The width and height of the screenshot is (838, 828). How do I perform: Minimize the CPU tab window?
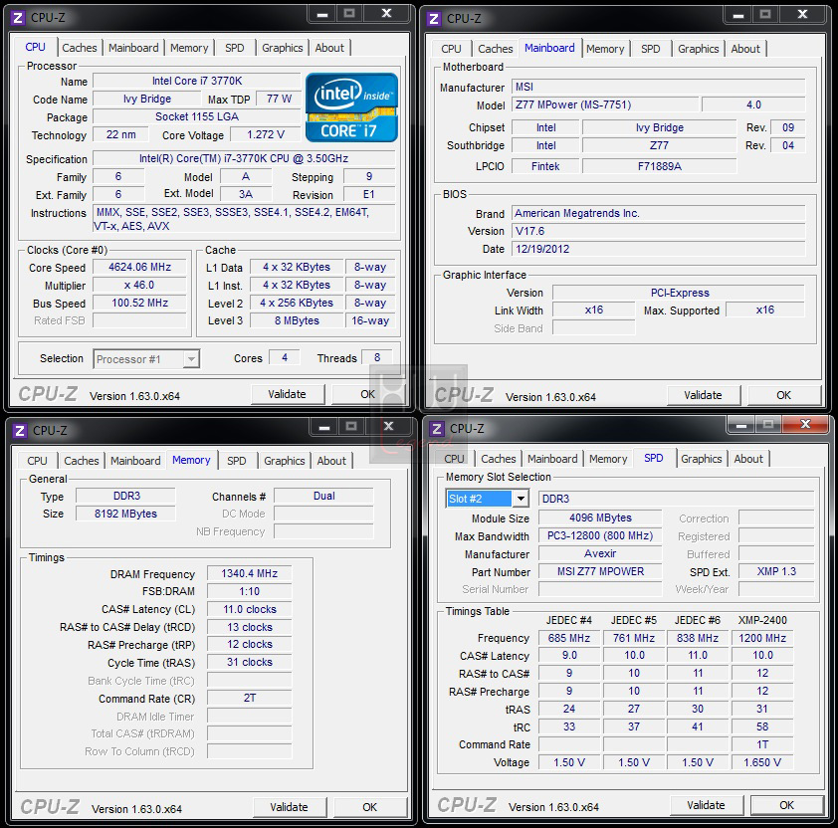pos(322,14)
